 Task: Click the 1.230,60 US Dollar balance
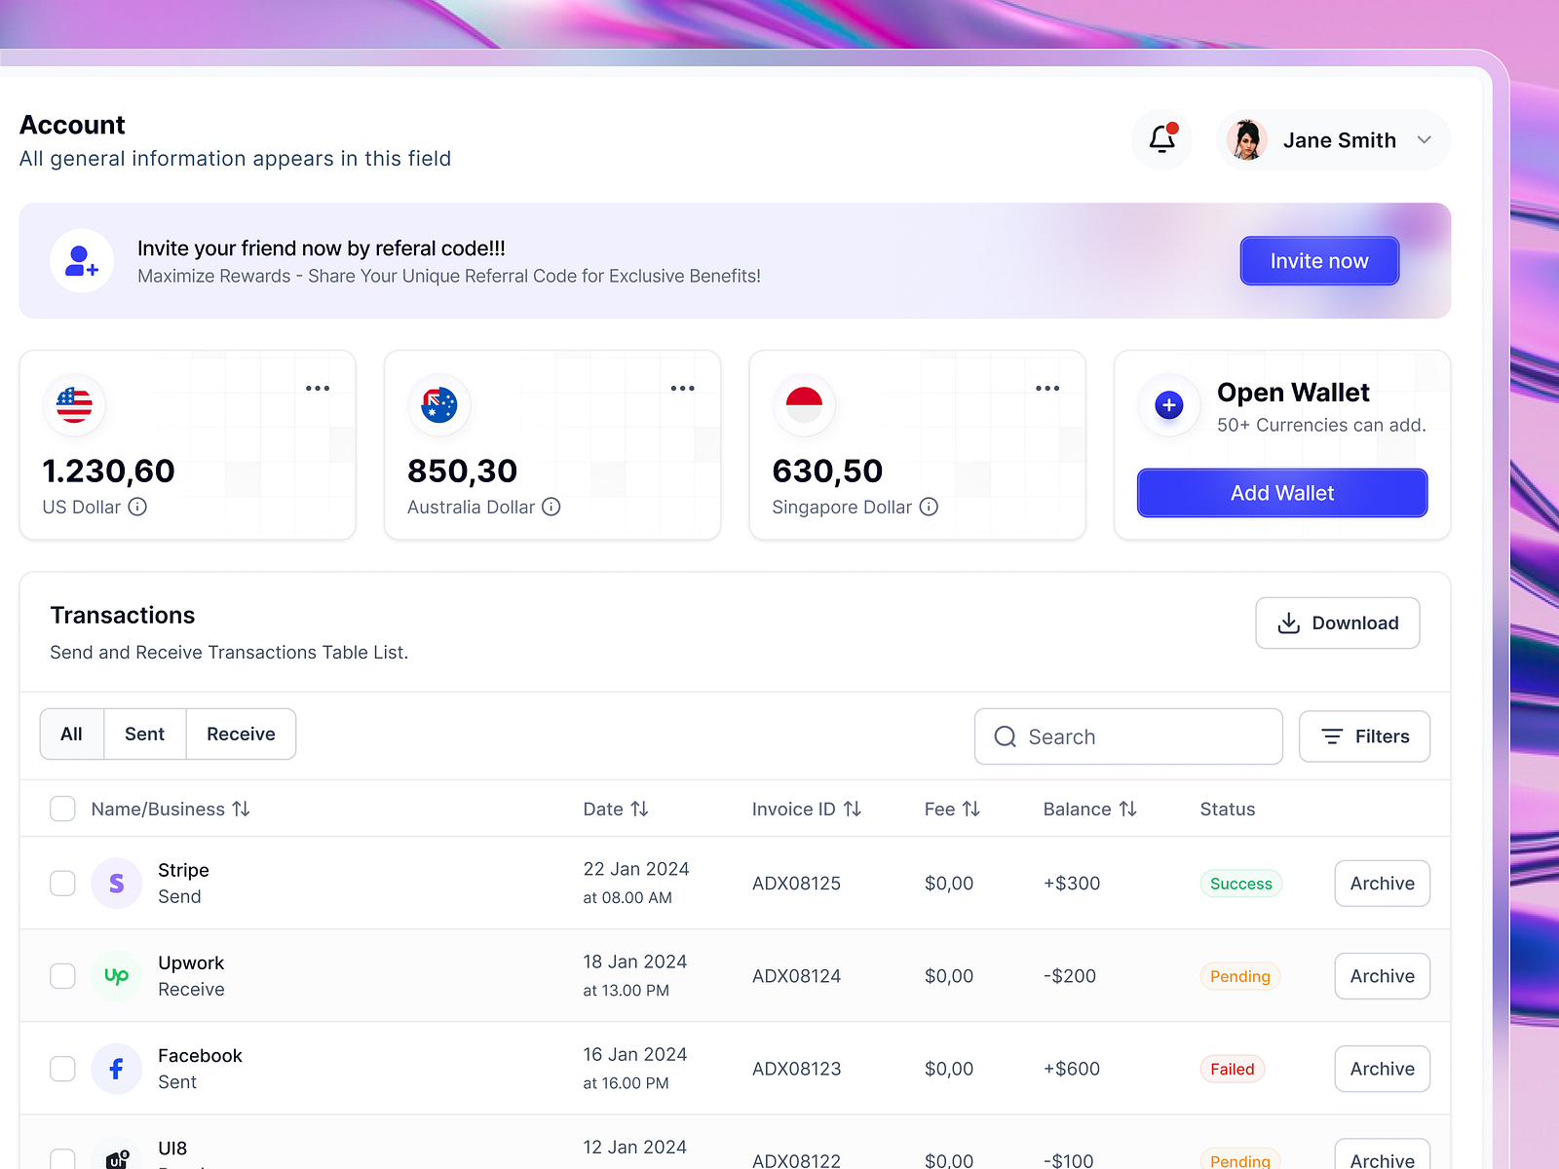pos(109,471)
